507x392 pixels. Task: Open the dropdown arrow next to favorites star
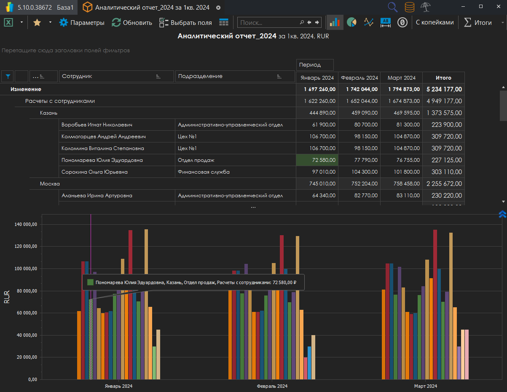[50, 23]
